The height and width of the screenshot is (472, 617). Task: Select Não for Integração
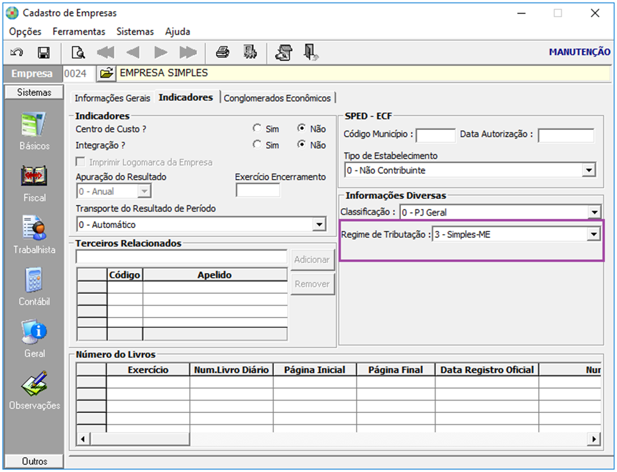[302, 145]
